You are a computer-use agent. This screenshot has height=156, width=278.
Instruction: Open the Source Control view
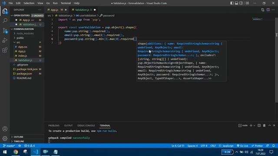click(x=5, y=31)
